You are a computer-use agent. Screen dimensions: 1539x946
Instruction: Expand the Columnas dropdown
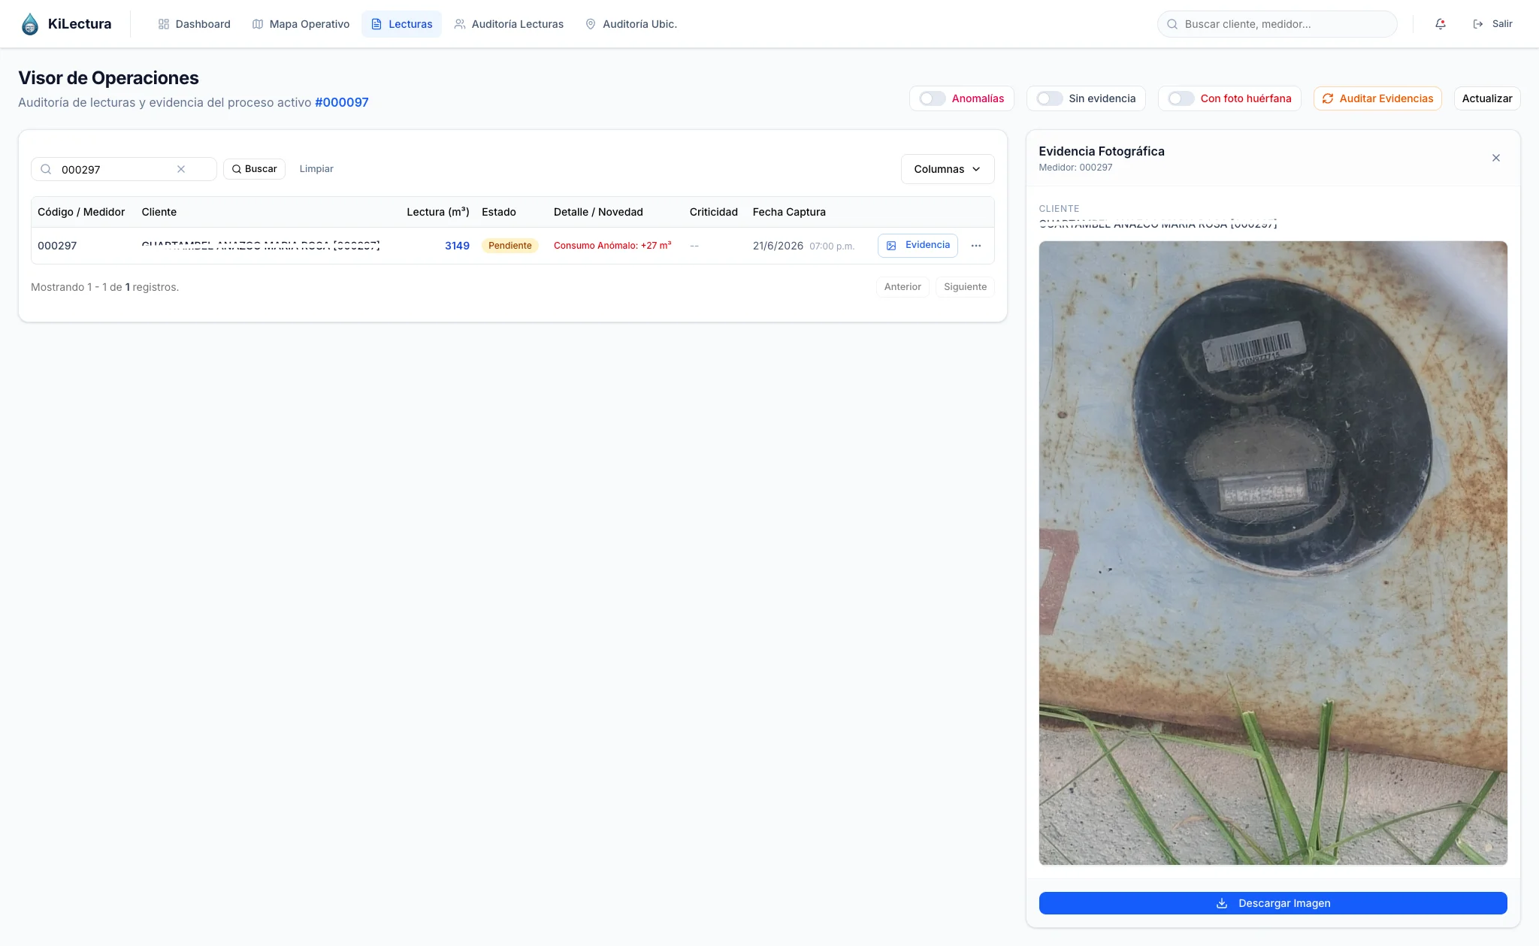pos(948,169)
